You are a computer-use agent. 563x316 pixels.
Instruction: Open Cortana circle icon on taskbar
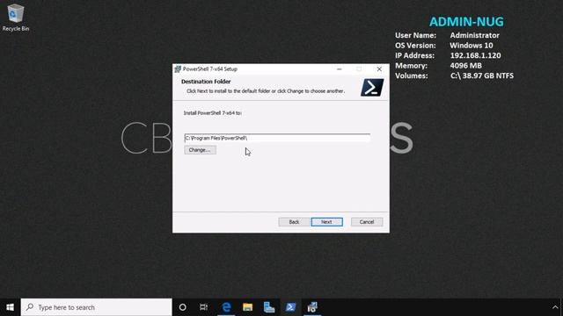tap(182, 307)
